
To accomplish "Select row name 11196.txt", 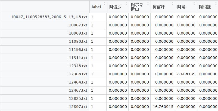I will click(78, 50).
